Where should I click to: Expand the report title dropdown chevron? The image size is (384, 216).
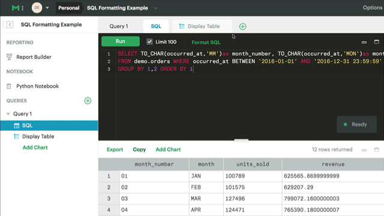point(155,8)
